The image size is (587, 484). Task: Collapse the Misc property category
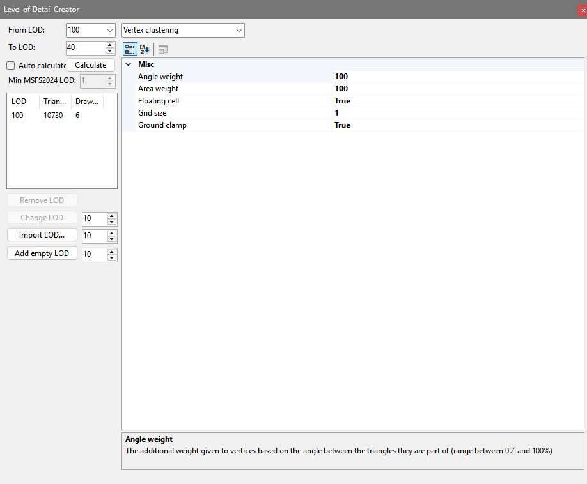tap(129, 64)
